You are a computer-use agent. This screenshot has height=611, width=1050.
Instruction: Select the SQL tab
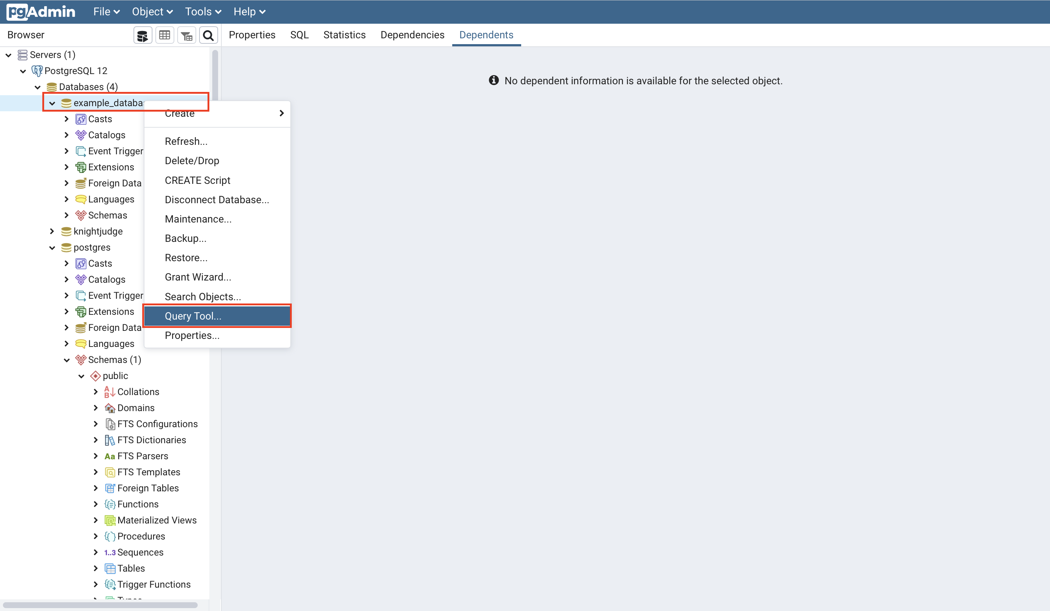point(299,34)
